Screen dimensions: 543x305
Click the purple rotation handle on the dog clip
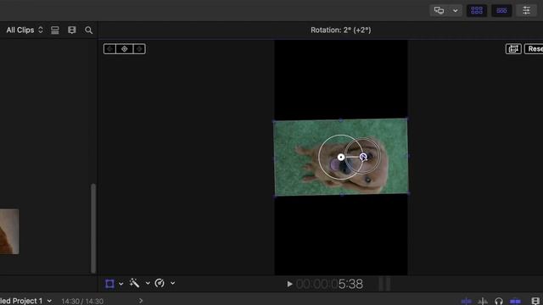[x=363, y=157]
